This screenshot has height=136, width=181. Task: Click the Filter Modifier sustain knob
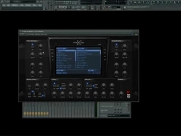[x=32, y=73]
